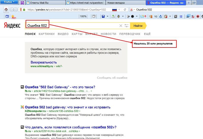The image size is (203, 139).
Task: Go back one page
Action: tap(12, 10)
